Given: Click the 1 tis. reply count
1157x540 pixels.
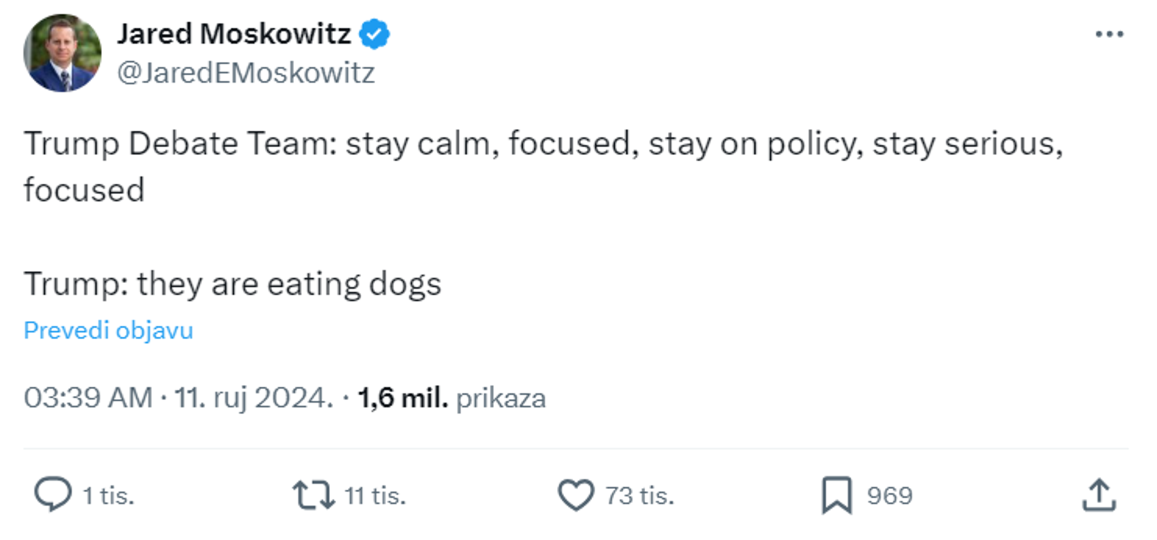Looking at the screenshot, I should point(109,495).
